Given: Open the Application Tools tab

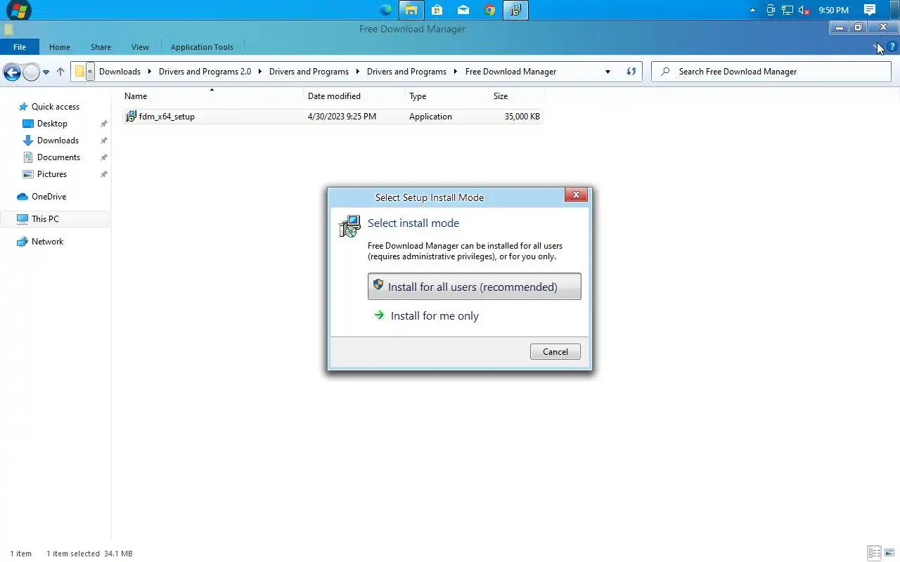Looking at the screenshot, I should tap(202, 47).
